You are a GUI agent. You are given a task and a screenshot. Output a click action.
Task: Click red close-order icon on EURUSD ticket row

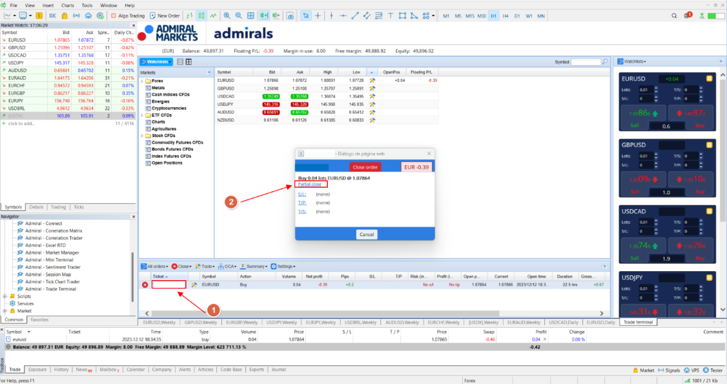[x=145, y=285]
